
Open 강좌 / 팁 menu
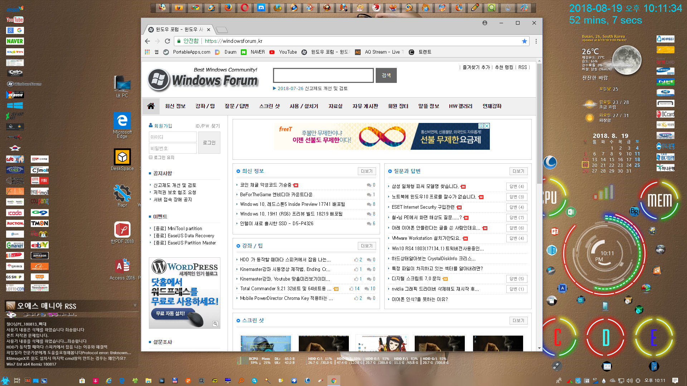tap(205, 106)
